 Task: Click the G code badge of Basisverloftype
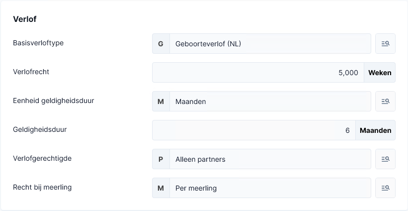click(x=161, y=43)
